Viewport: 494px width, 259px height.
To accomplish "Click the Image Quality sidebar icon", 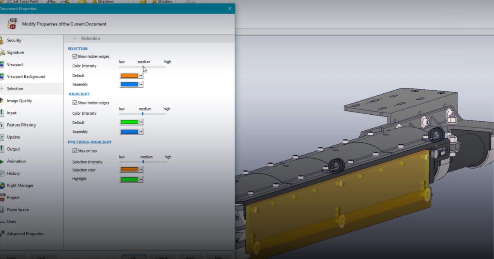I will point(2,101).
